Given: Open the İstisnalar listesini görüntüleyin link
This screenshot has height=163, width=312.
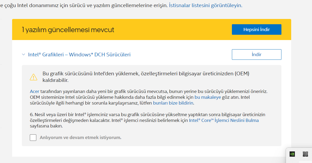Looking at the screenshot, I should pyautogui.click(x=206, y=5).
